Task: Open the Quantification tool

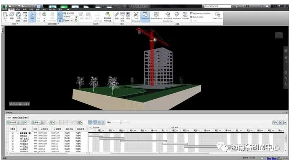Action: coord(156,16)
